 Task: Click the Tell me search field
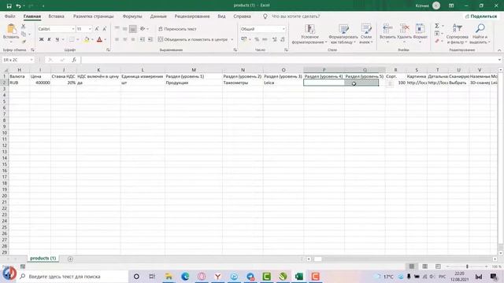pyautogui.click(x=295, y=17)
